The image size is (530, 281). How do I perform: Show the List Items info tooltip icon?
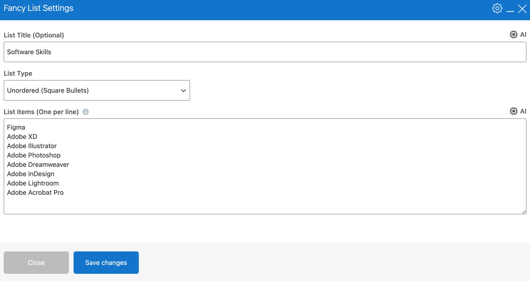86,112
